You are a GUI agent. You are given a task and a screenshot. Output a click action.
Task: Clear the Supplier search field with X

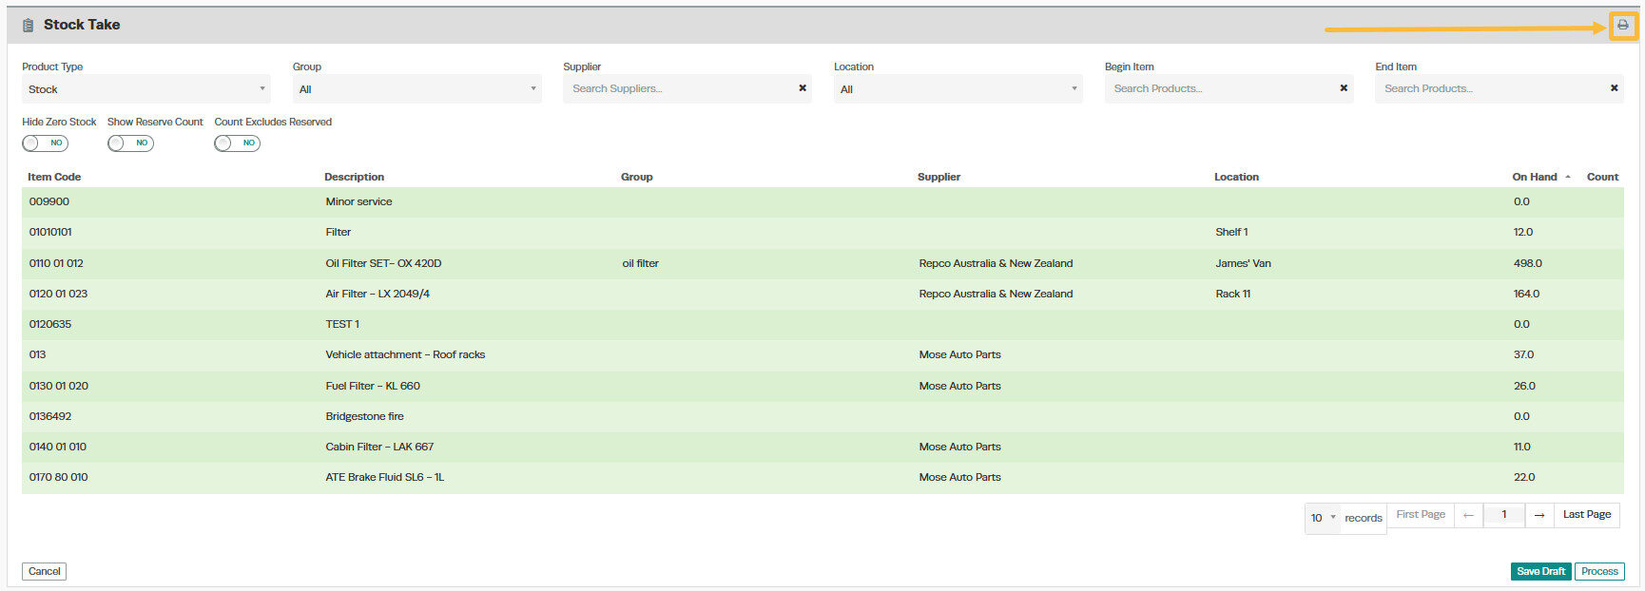pos(803,88)
